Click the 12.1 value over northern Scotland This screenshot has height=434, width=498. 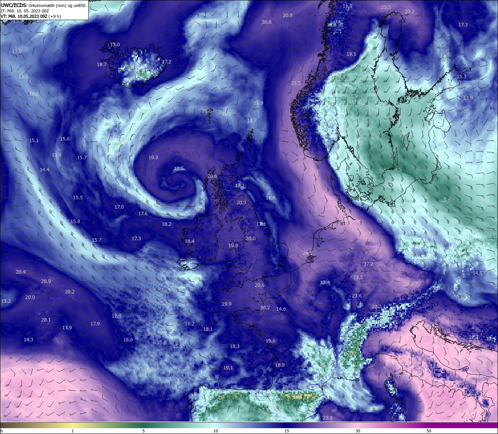click(x=240, y=186)
